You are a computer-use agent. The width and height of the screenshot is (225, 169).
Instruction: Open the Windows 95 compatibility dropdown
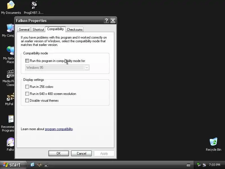click(87, 68)
